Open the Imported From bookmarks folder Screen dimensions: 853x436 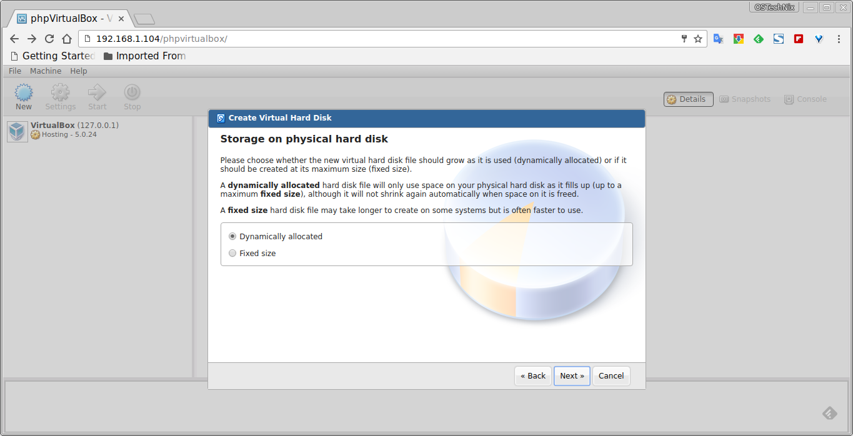click(145, 56)
